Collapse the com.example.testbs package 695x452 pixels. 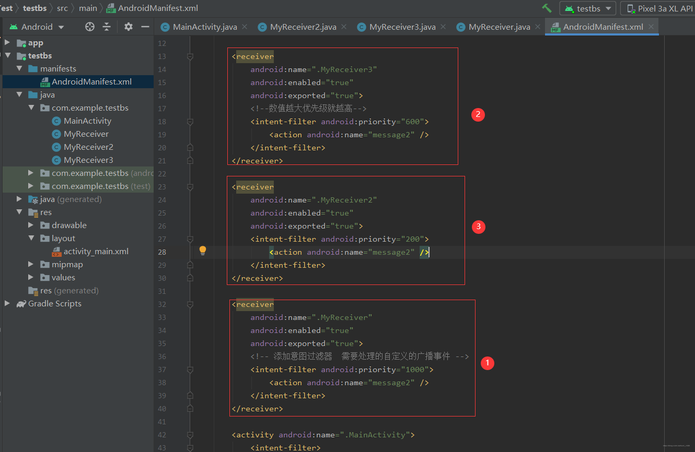click(x=31, y=108)
